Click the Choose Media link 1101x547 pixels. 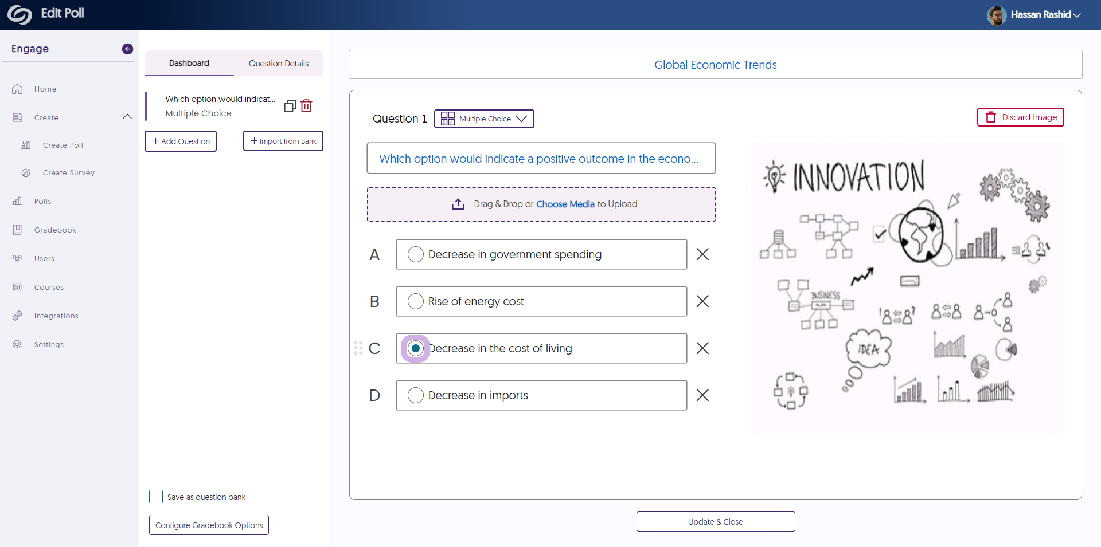pyautogui.click(x=565, y=204)
